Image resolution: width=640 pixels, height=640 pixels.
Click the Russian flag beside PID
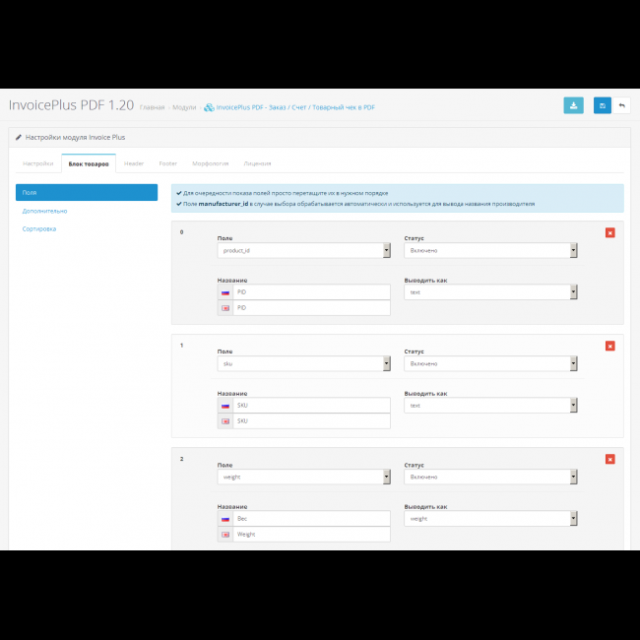point(225,292)
